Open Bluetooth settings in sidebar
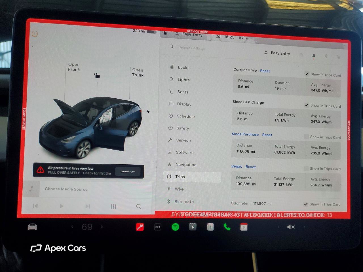Image resolution: width=363 pixels, height=272 pixels. click(x=180, y=201)
